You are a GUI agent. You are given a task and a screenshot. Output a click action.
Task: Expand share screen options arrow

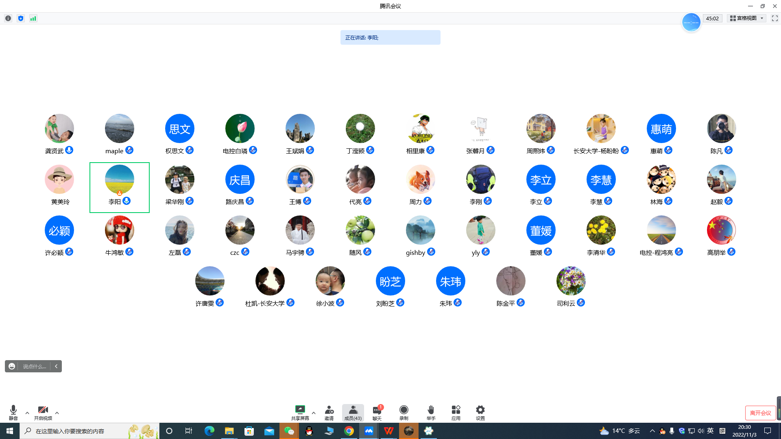click(314, 413)
